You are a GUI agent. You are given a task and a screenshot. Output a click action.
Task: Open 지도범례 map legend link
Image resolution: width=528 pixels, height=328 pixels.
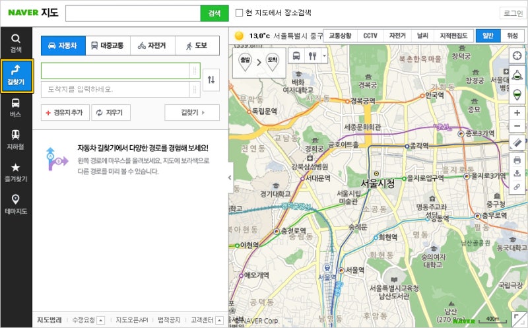49,320
